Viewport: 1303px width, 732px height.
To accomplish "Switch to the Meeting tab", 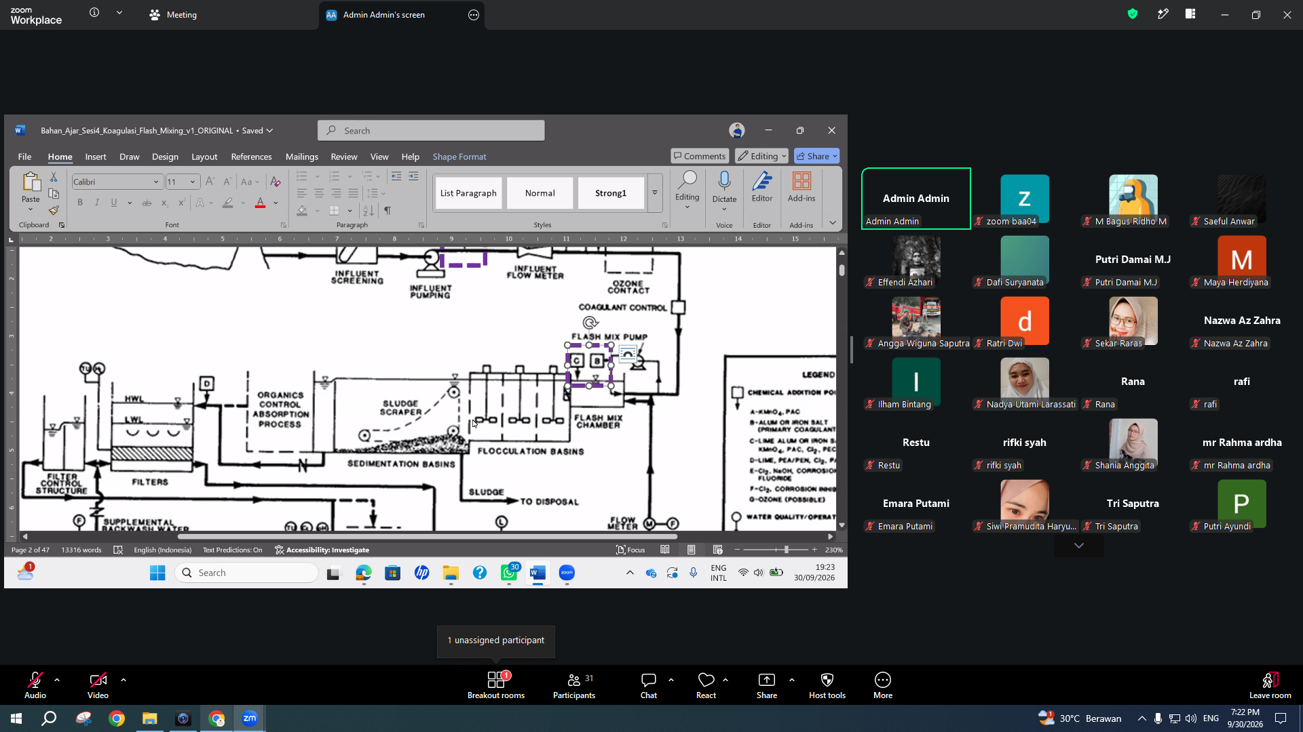I will [x=174, y=14].
